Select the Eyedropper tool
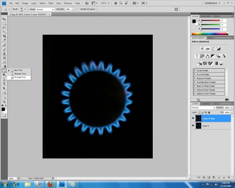 (4, 40)
